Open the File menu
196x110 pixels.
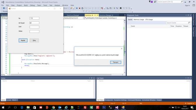tap(2, 5)
